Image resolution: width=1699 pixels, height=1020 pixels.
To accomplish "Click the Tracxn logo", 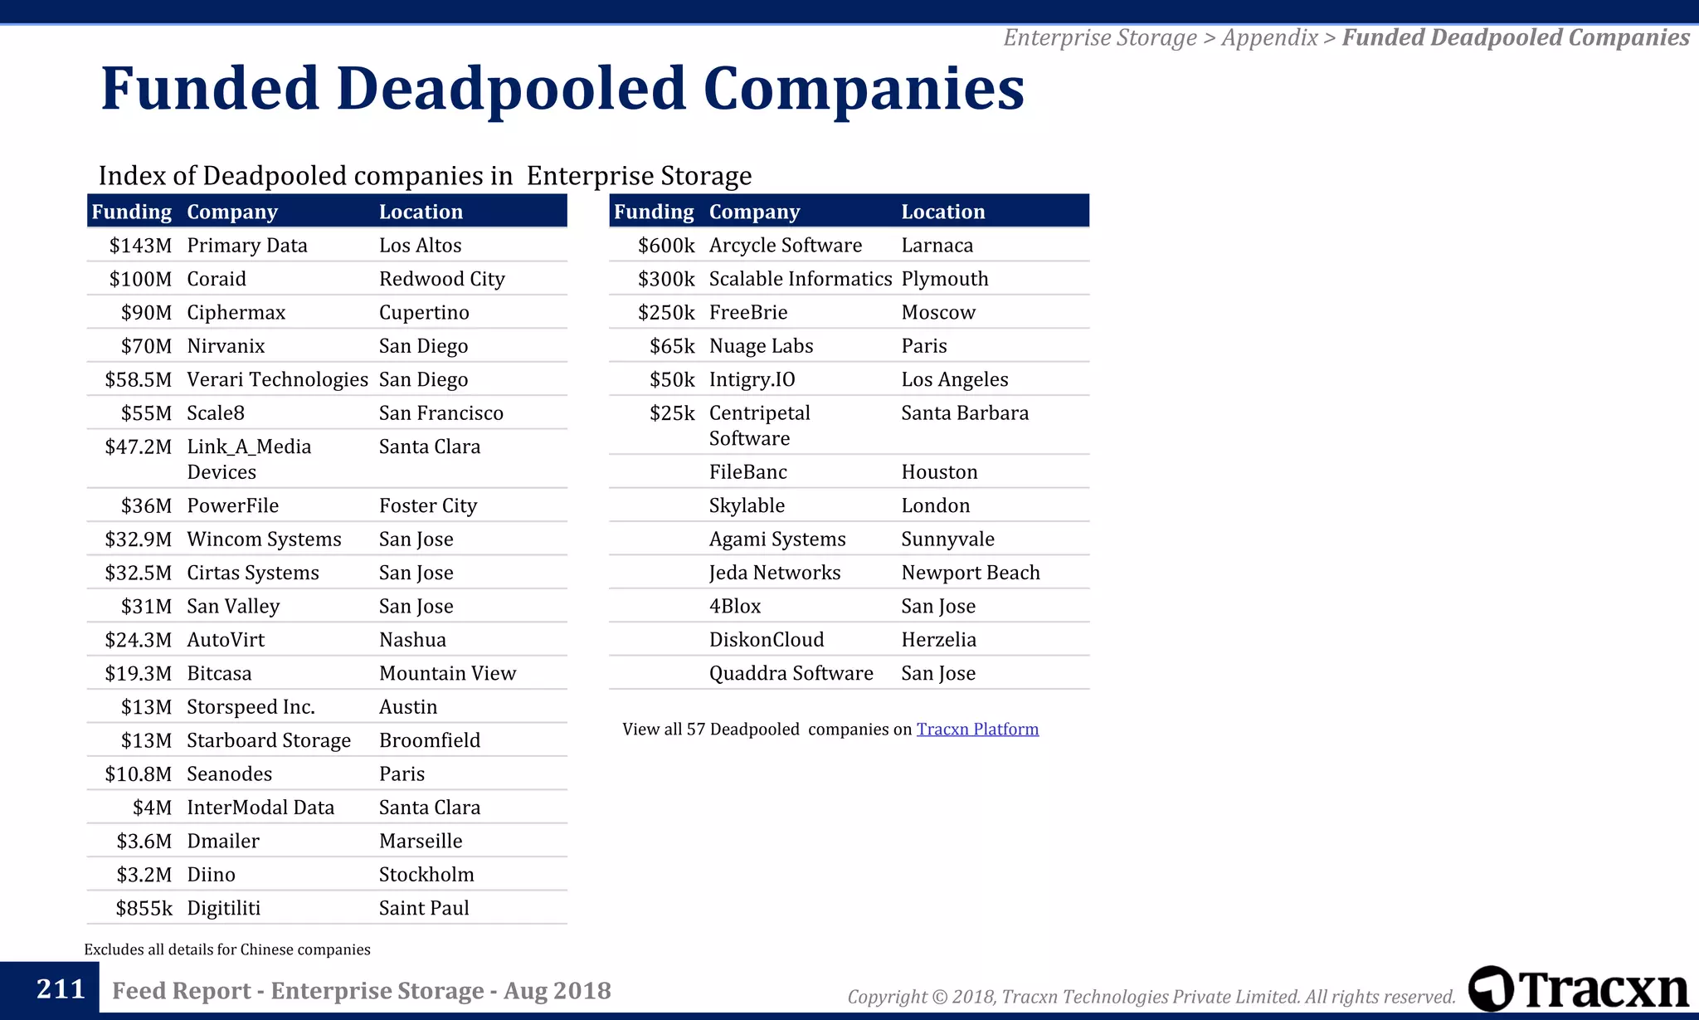I will 1579,988.
